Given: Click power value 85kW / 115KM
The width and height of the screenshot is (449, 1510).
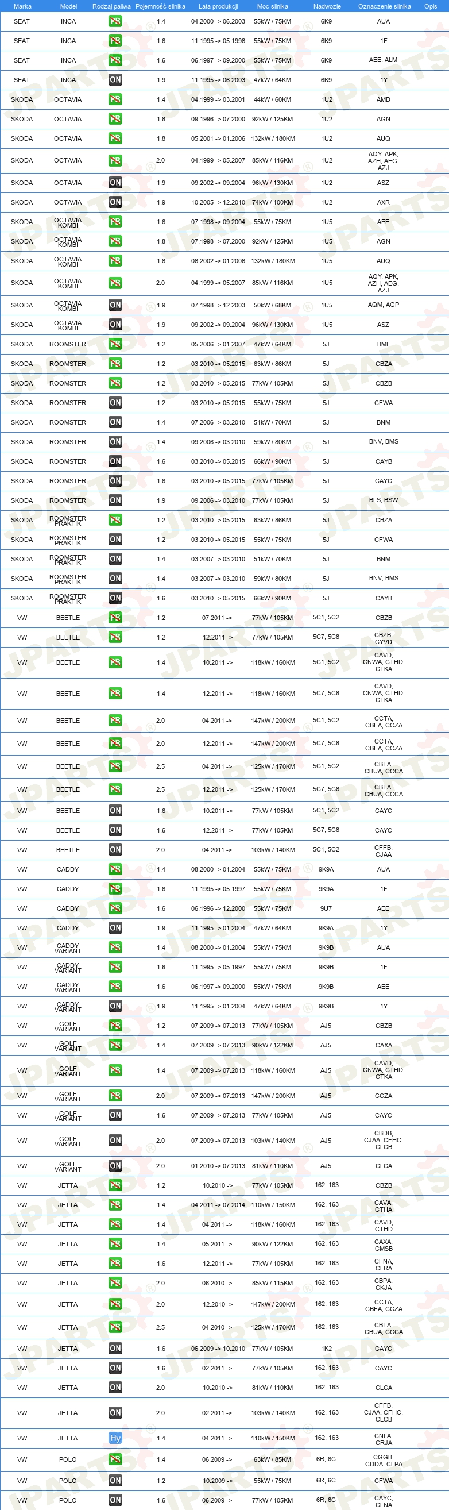Looking at the screenshot, I should pos(272,1283).
